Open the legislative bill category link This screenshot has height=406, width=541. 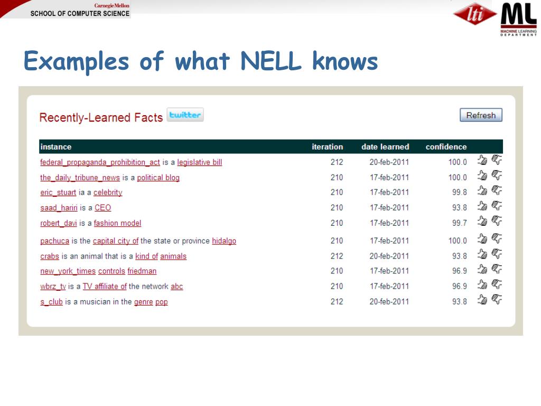coord(199,162)
